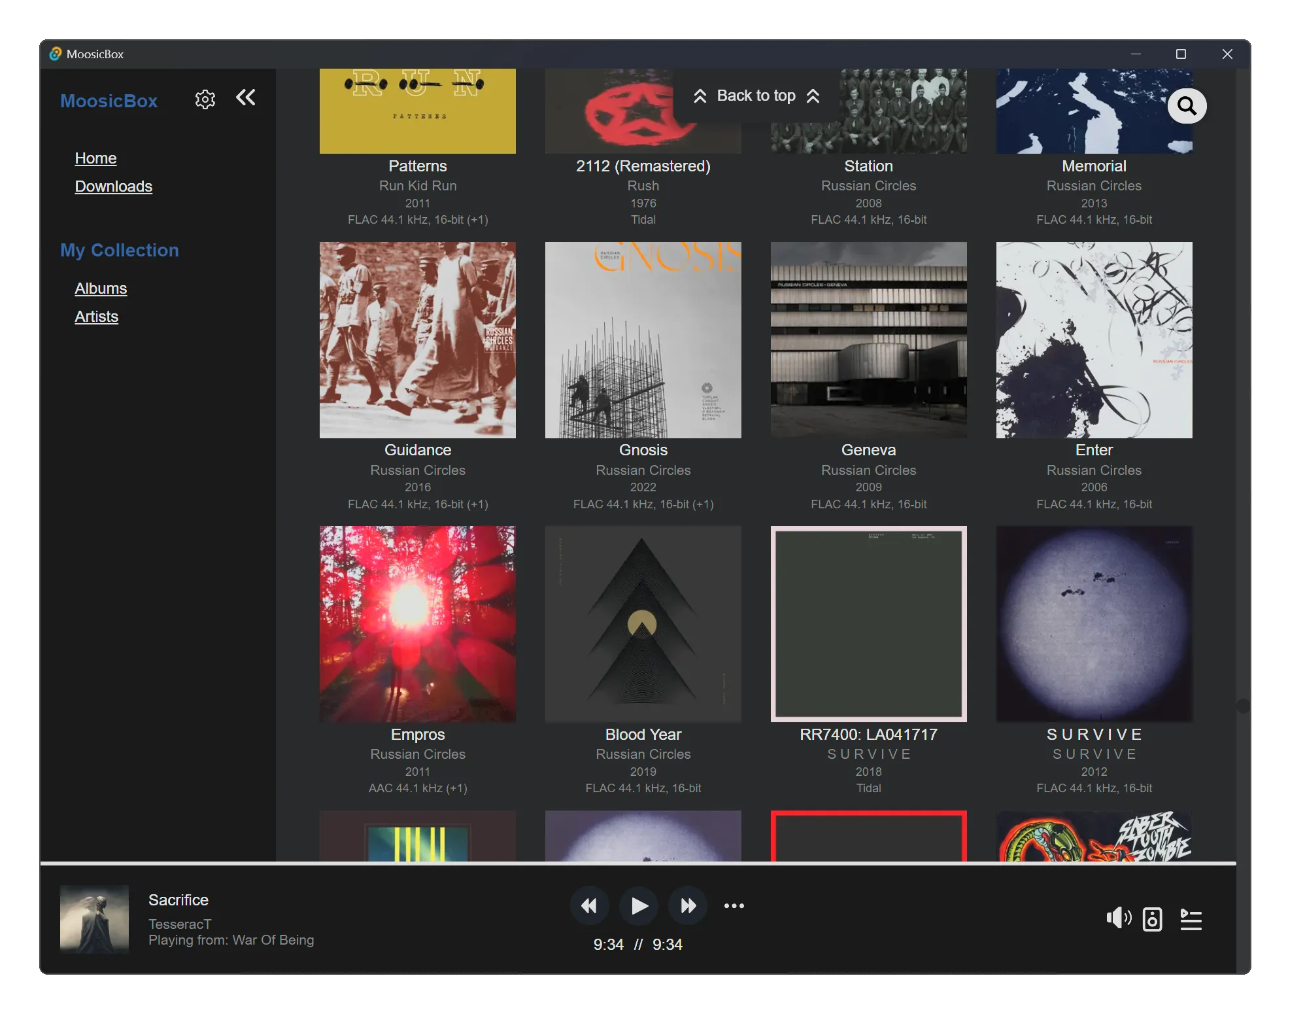Open the 2112 (Remastered) album cover
Image resolution: width=1305 pixels, height=1029 pixels.
coord(643,111)
